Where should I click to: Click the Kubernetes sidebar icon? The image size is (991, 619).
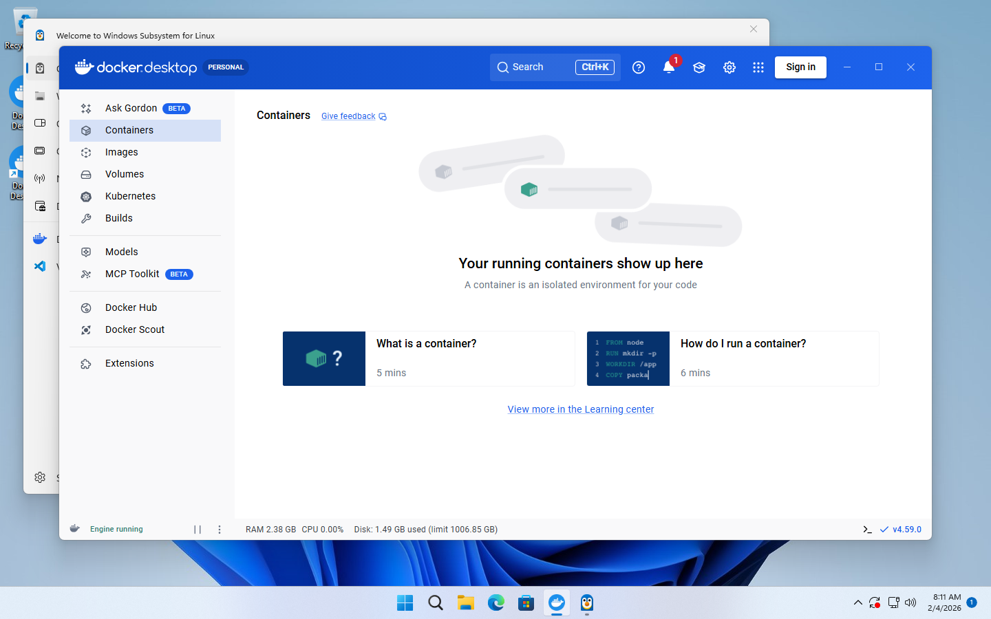point(86,197)
